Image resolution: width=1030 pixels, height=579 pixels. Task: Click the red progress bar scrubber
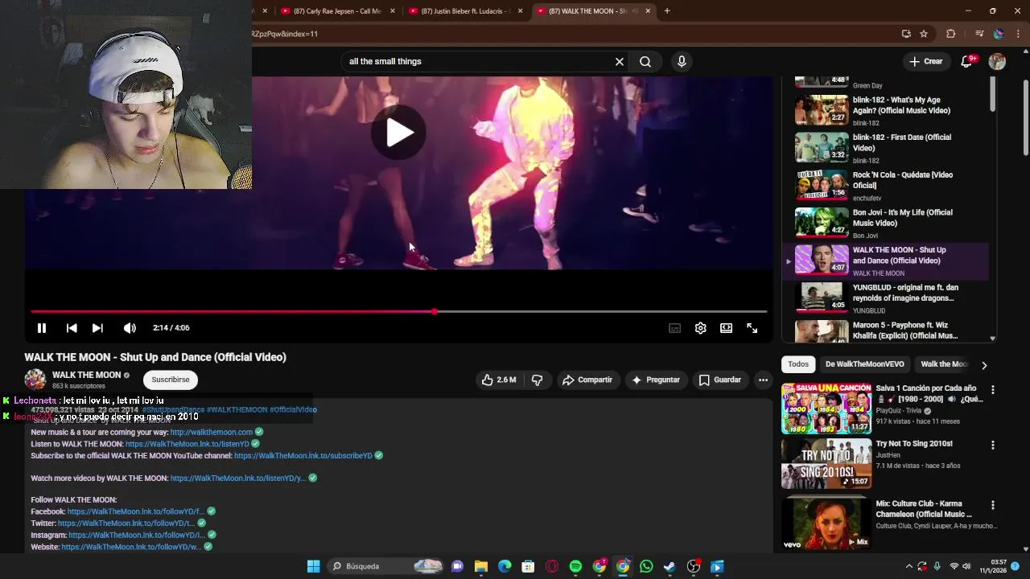[x=435, y=311]
